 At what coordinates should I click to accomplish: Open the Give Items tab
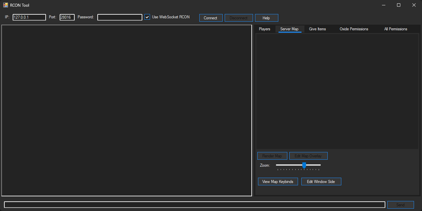317,29
